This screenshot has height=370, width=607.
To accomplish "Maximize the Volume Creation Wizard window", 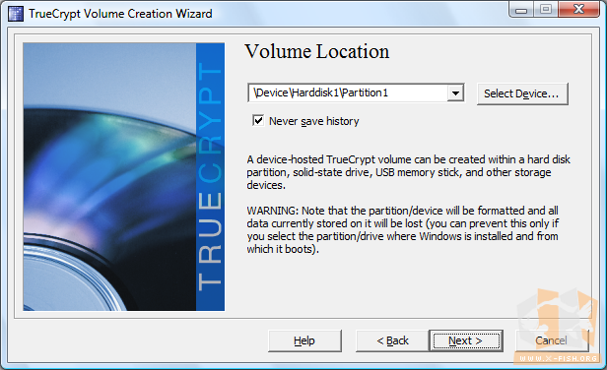I will [x=546, y=9].
